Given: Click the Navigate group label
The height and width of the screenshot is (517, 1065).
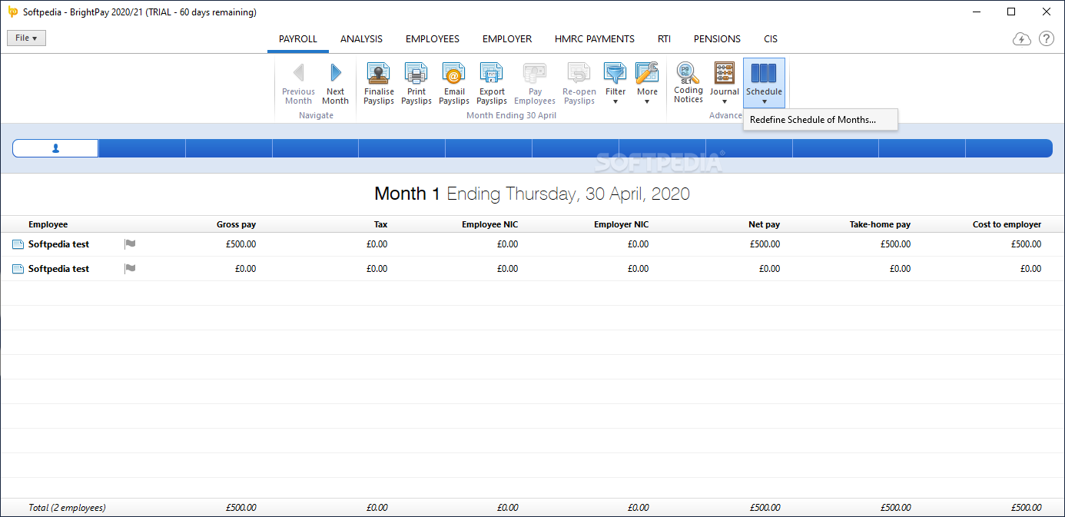Looking at the screenshot, I should click(316, 115).
